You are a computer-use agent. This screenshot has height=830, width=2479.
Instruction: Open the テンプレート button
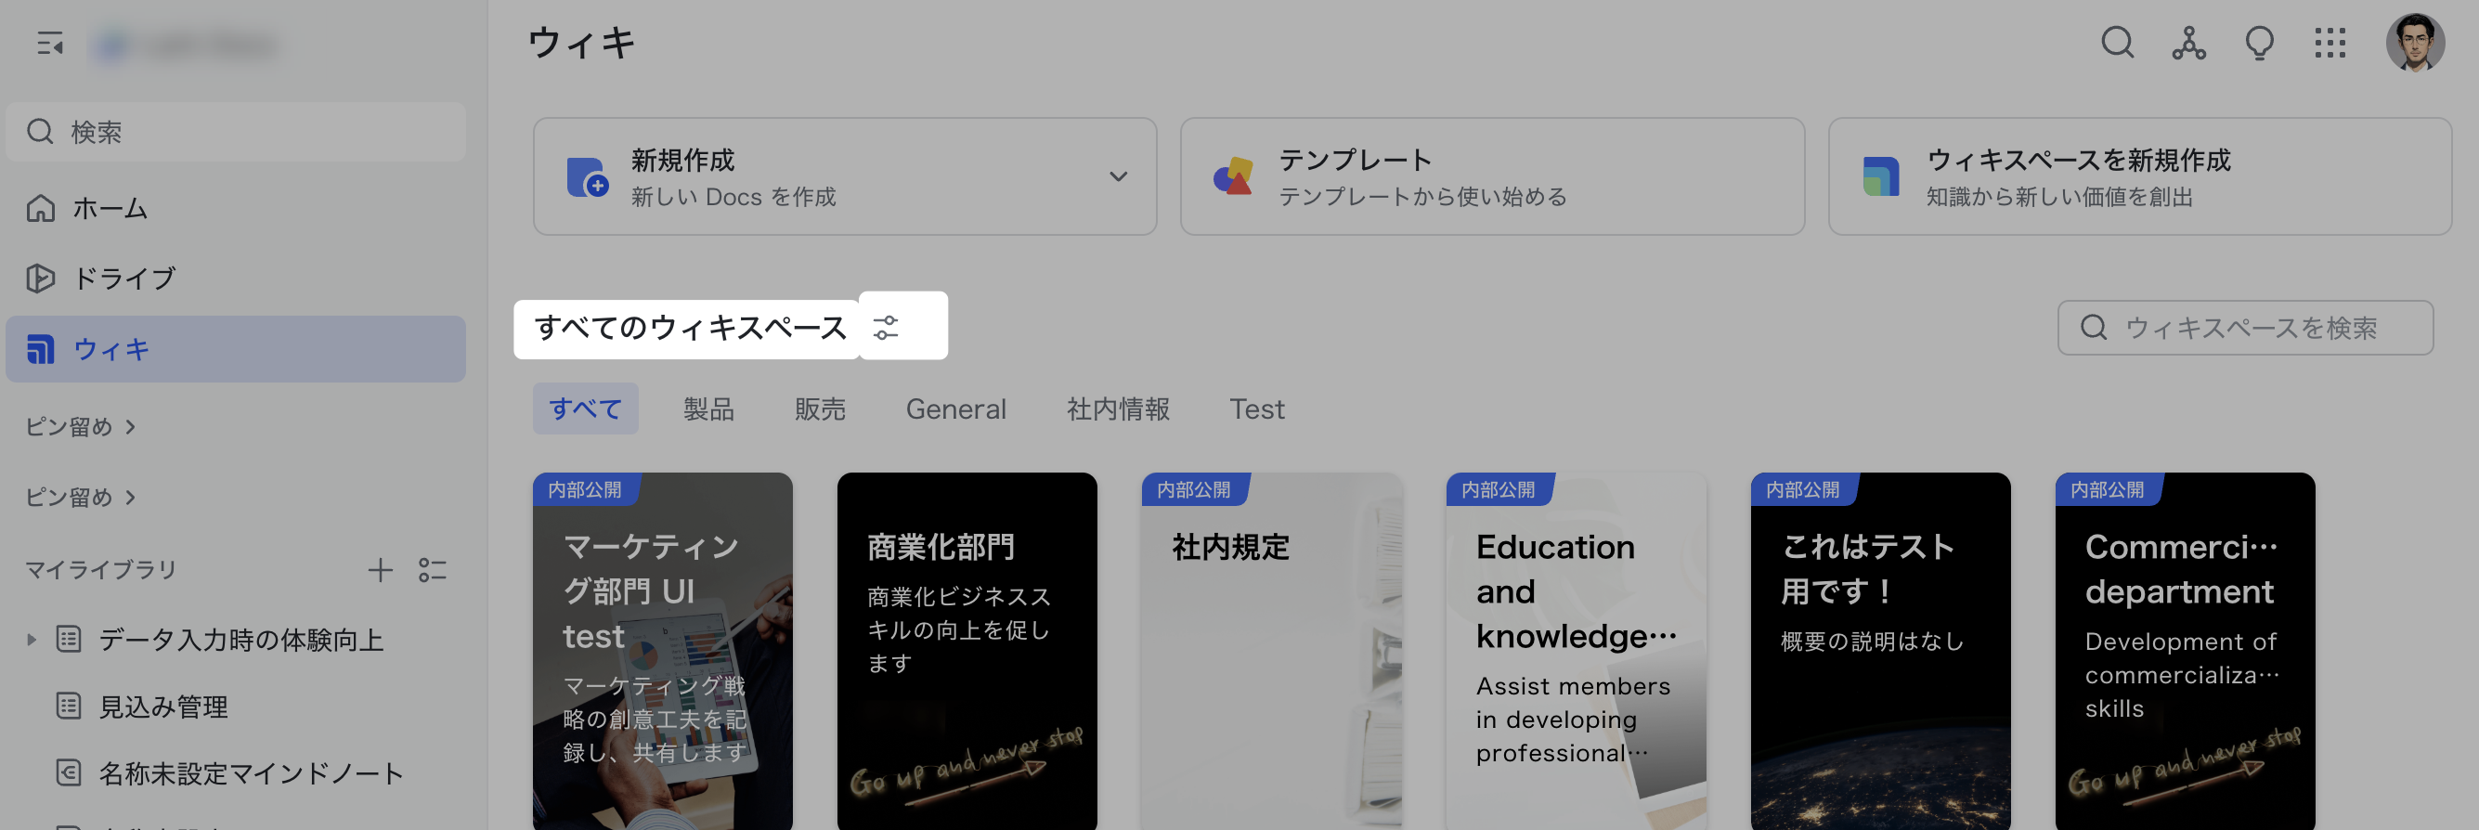1491,177
